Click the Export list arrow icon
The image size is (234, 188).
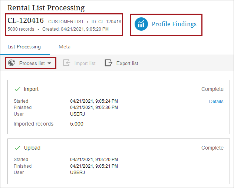pos(108,63)
